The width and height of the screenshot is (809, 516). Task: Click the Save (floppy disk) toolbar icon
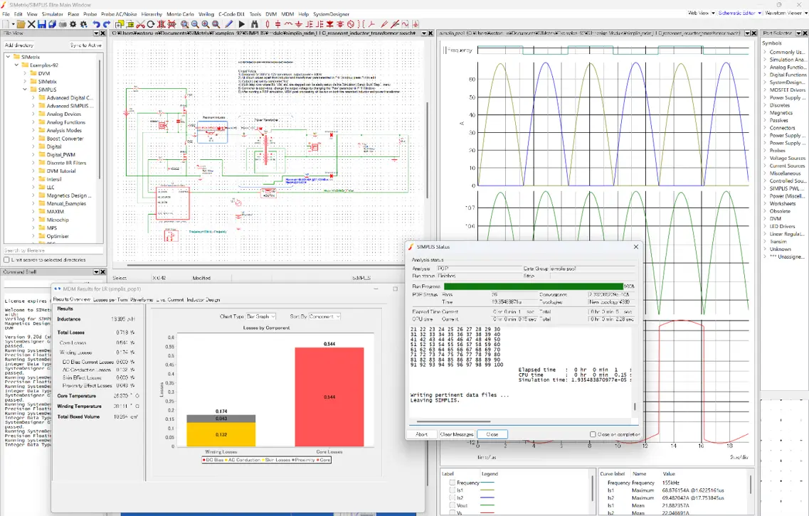click(x=42, y=24)
